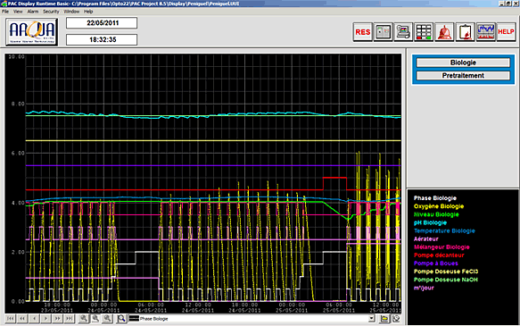
Task: Open the clipboard report icon
Action: coord(465,32)
